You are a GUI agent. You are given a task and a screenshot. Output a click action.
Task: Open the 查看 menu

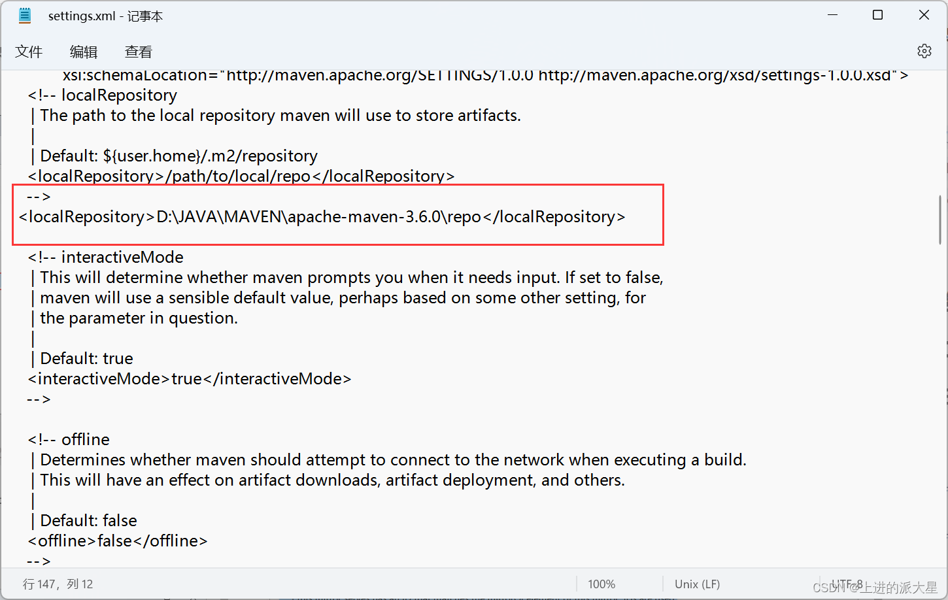click(x=139, y=52)
